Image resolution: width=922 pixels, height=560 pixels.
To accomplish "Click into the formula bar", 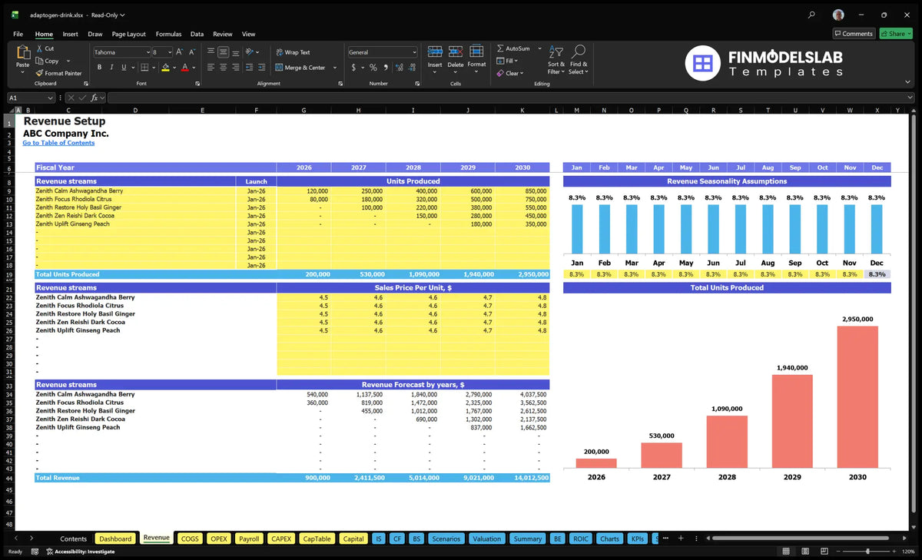I will 511,98.
